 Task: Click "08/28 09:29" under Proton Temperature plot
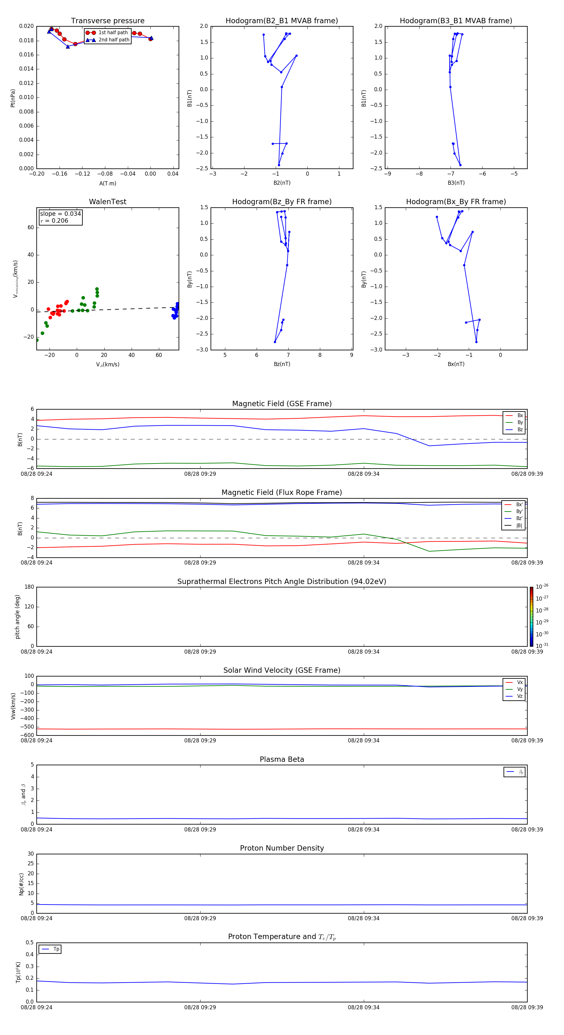click(200, 1007)
